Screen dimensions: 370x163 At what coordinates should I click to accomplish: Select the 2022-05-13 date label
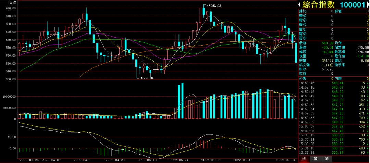pos(147,160)
